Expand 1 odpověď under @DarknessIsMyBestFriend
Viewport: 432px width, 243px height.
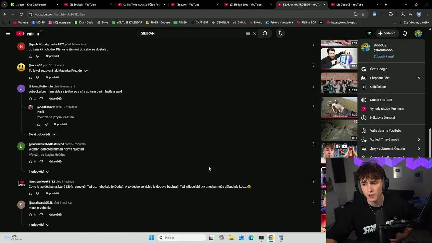[39, 172]
